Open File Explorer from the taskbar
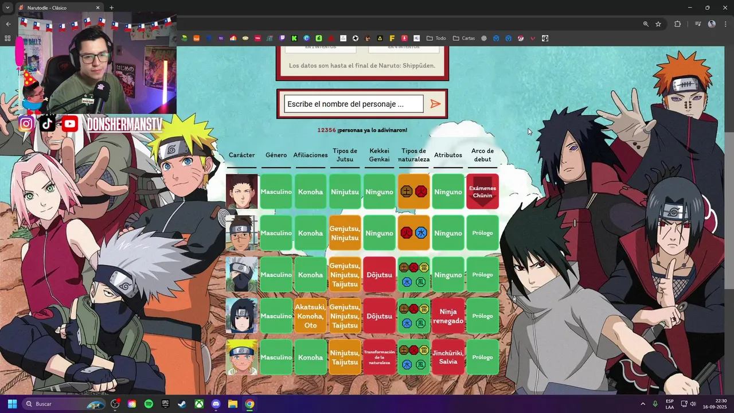The image size is (734, 413). tap(232, 404)
